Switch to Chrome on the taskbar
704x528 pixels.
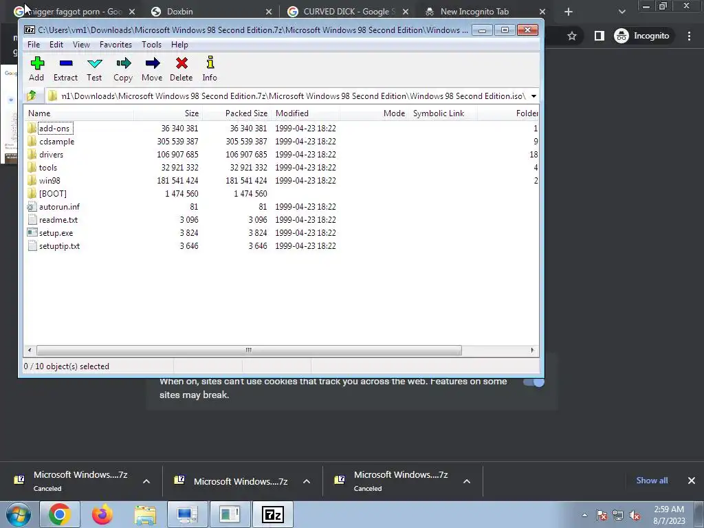coord(60,514)
